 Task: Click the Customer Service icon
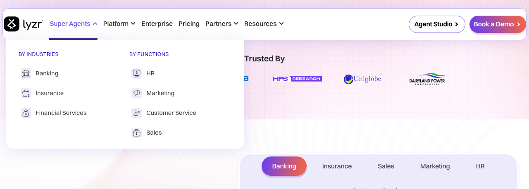(x=136, y=113)
